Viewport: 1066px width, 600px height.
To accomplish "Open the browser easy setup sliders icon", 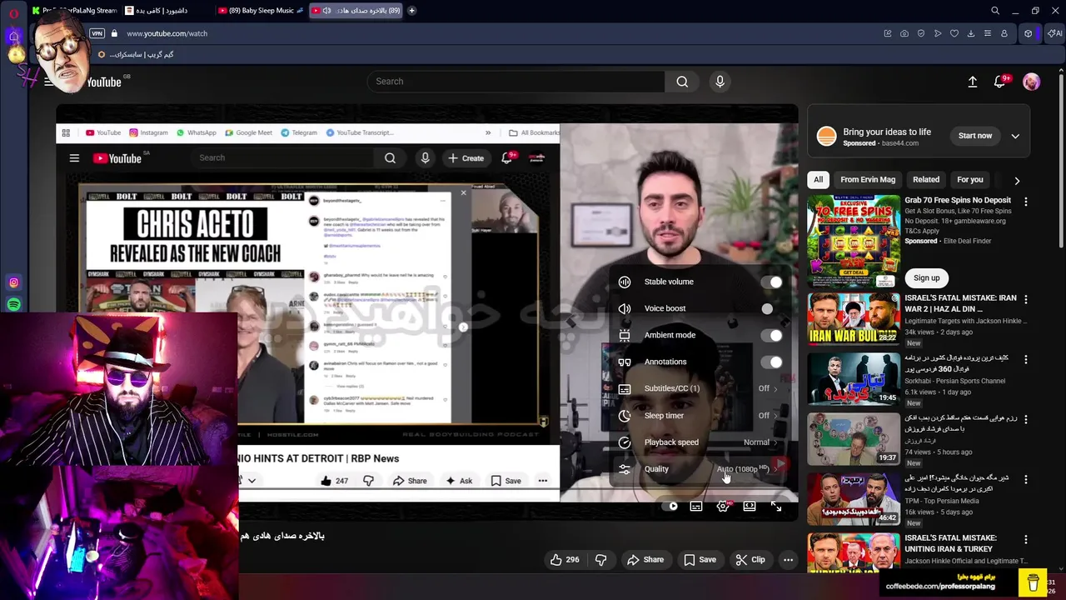I will (x=987, y=33).
